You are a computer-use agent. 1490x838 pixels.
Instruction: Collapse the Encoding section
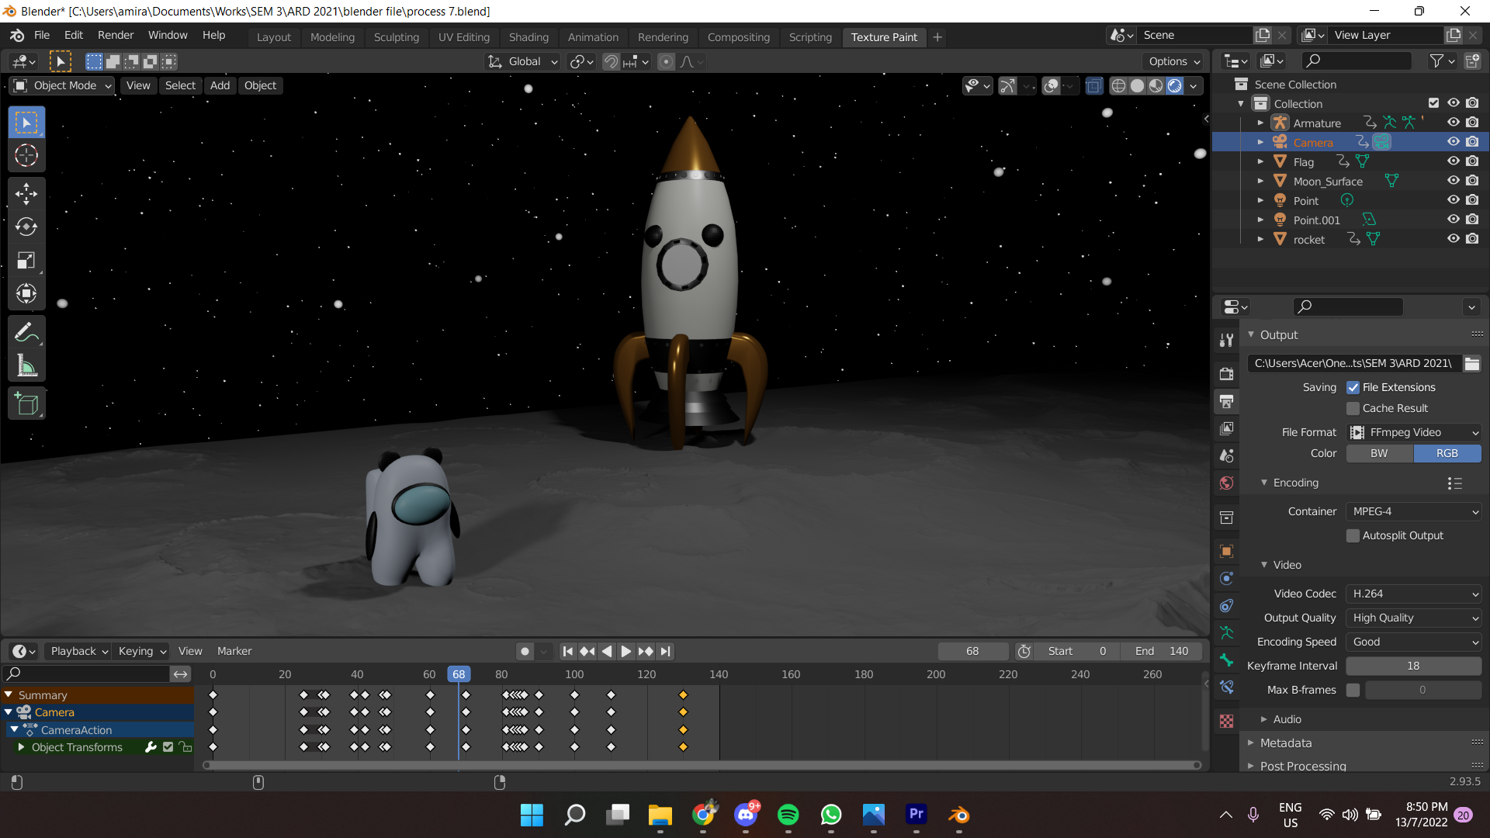1263,482
